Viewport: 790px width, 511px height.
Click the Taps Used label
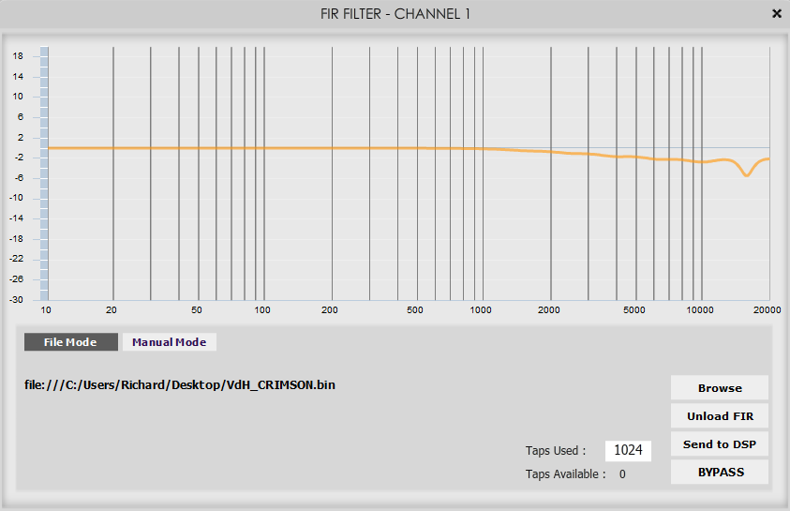point(556,451)
